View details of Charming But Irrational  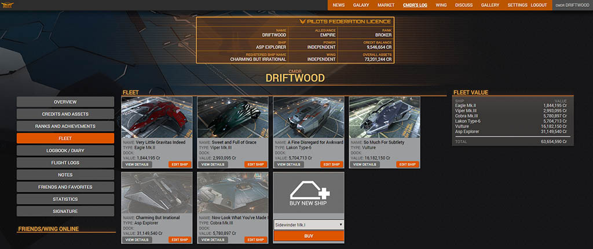(x=137, y=240)
